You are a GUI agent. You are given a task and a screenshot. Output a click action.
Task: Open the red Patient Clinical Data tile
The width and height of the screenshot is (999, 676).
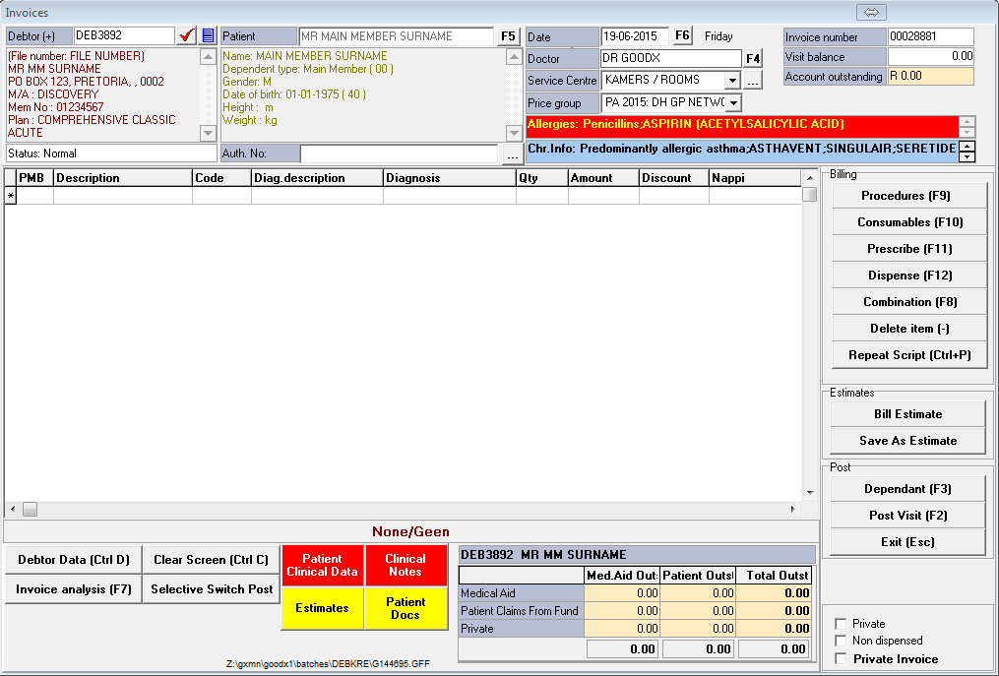tap(322, 566)
